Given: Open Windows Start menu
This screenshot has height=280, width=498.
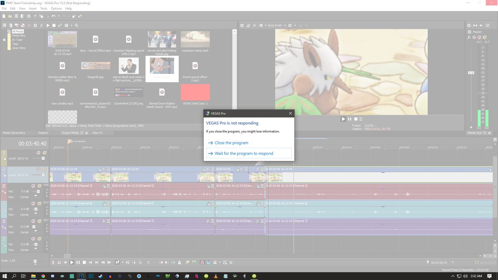Looking at the screenshot, I should pos(5,276).
